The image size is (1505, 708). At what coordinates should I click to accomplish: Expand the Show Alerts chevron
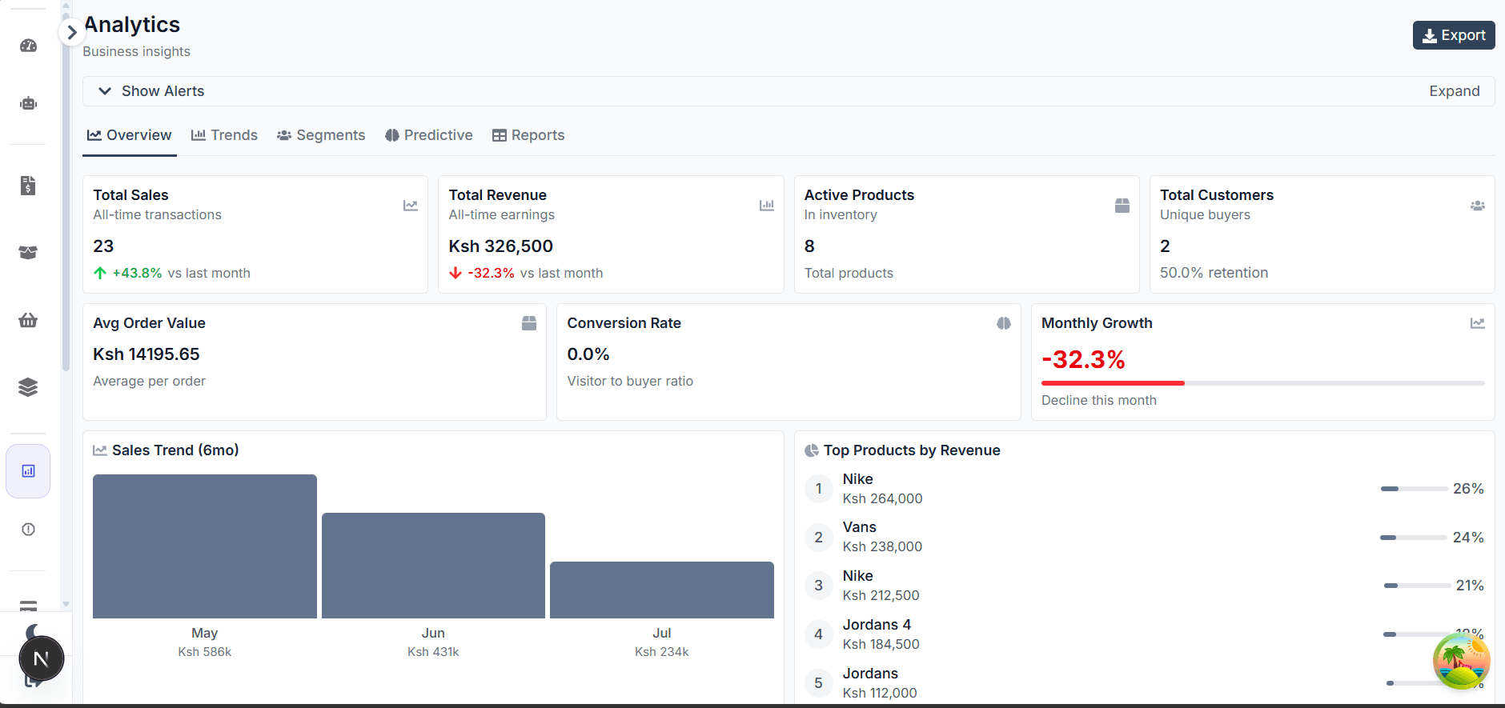click(x=105, y=91)
